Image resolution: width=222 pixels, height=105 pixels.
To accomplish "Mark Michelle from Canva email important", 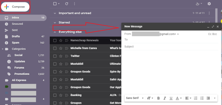I will pyautogui.click(x=66, y=48).
